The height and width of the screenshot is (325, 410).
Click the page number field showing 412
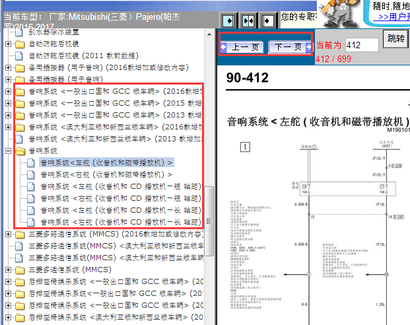(x=362, y=45)
